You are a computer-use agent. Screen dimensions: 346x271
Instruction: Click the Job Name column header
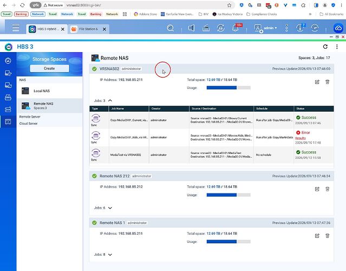(129, 108)
